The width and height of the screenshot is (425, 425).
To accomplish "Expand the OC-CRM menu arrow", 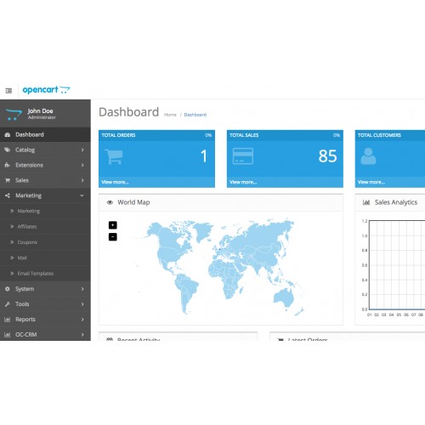I will [82, 335].
